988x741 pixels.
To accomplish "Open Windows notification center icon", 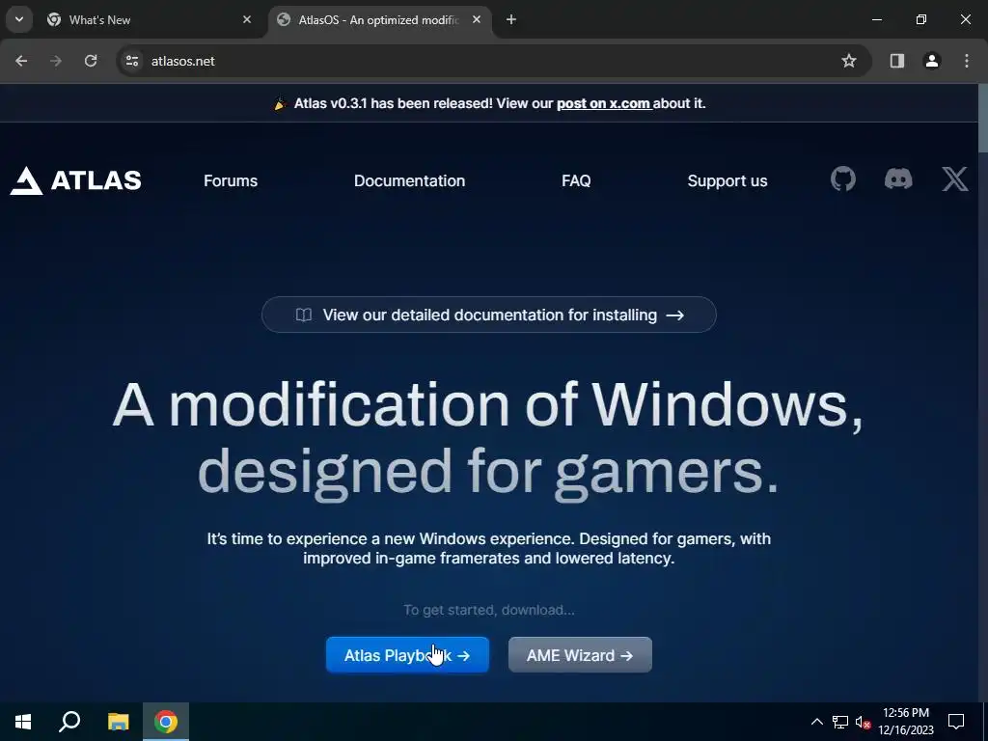I will tap(956, 722).
